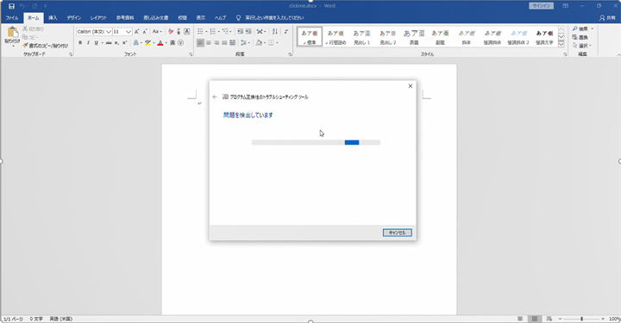Viewport: 621px width, 323px height.
Task: Switch to the 参考資料 tab
Action: tap(125, 18)
